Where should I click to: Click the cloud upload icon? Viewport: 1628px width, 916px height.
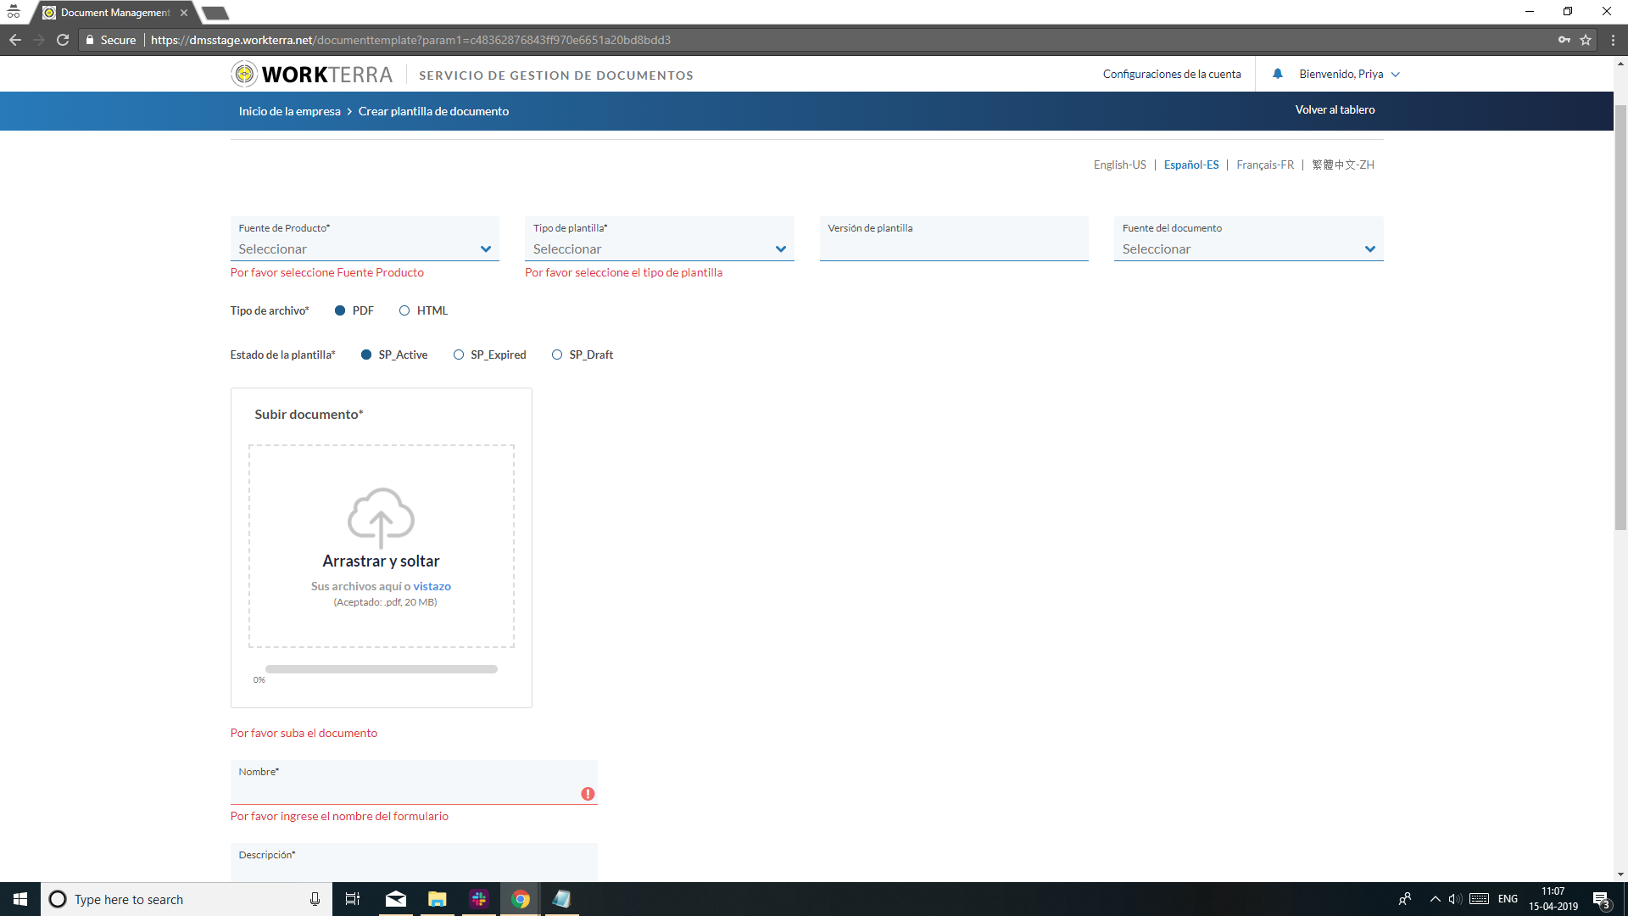click(381, 516)
